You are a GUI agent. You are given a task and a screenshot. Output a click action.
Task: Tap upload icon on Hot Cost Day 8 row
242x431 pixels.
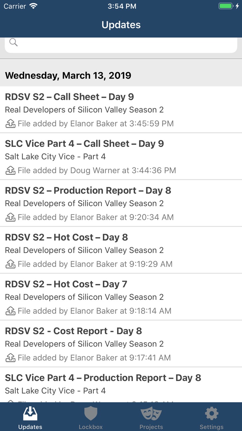click(11, 264)
